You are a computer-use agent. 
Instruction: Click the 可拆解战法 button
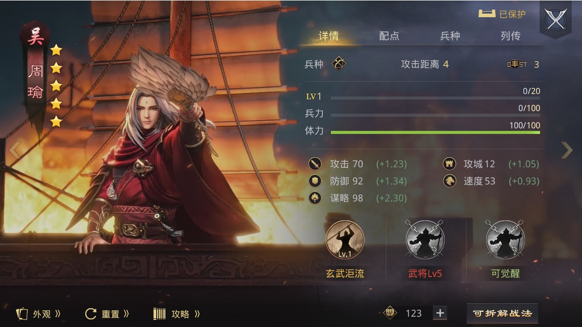tap(502, 313)
